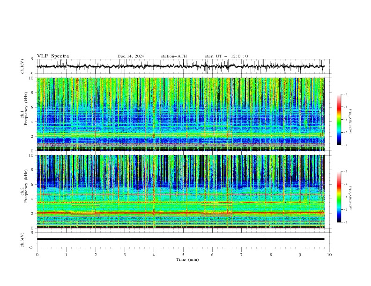This screenshot has width=371, height=286.
Task: Click the ch.1 voltage waveform trace
Action: 180,66
